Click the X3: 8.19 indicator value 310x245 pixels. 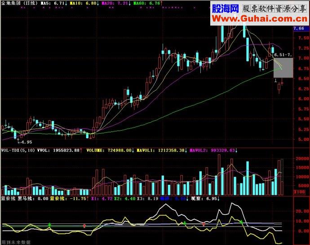click(x=147, y=198)
